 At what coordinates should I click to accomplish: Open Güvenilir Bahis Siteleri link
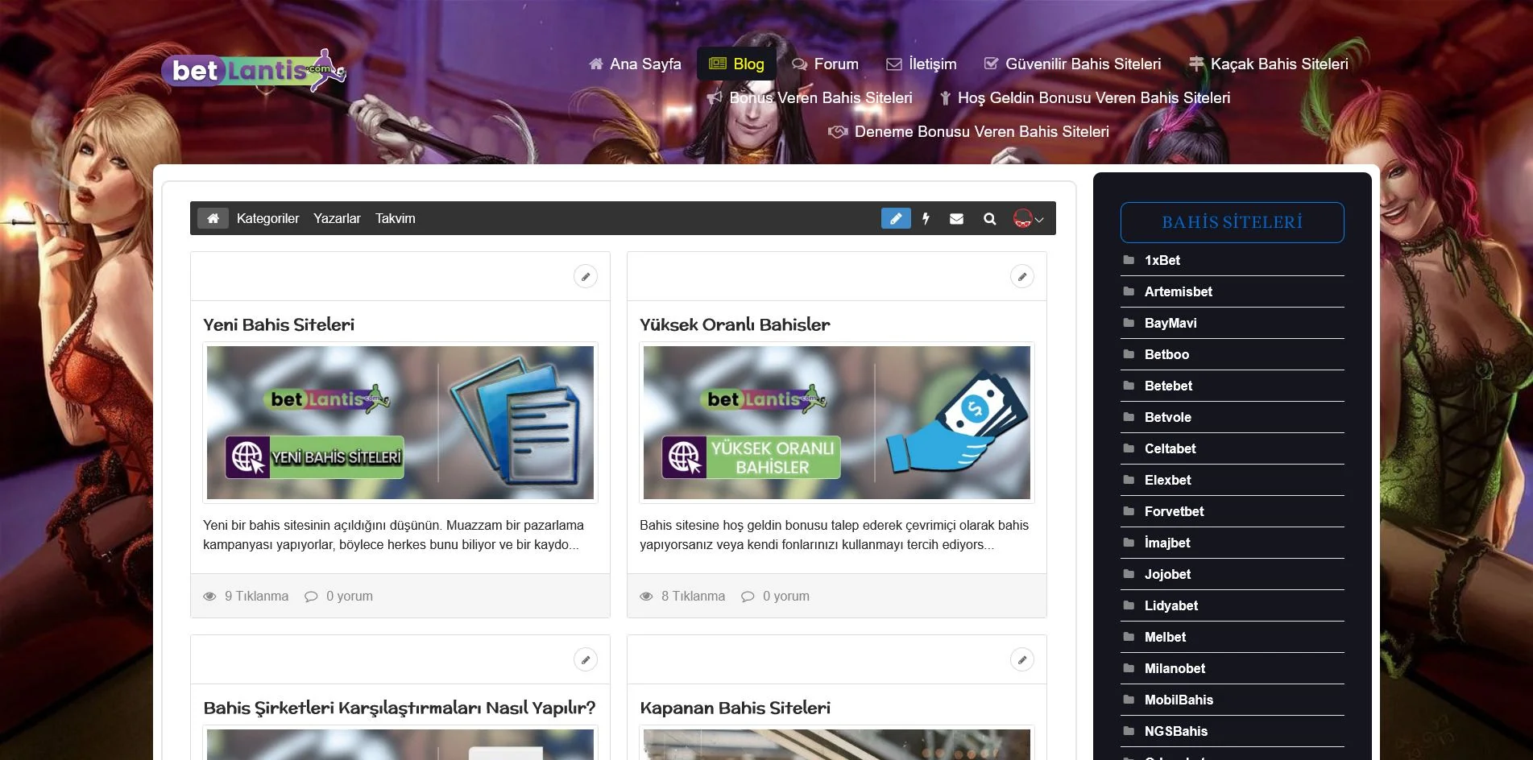click(x=1072, y=64)
